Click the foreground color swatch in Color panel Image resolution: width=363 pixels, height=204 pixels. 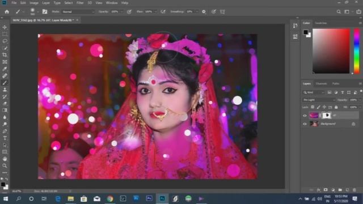click(x=306, y=32)
